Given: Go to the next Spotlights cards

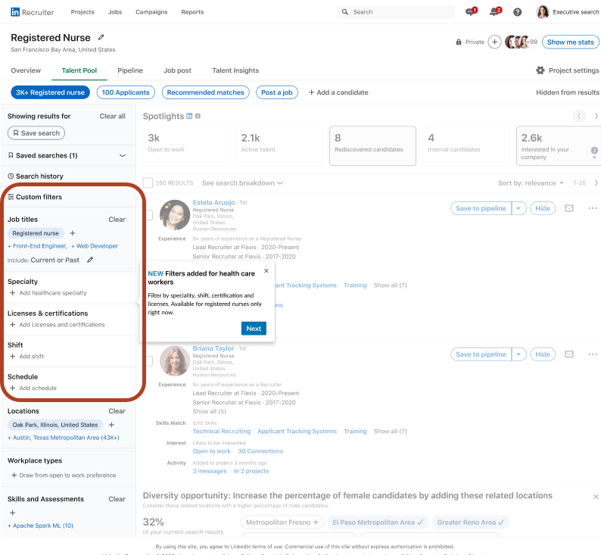Looking at the screenshot, I should 596,116.
